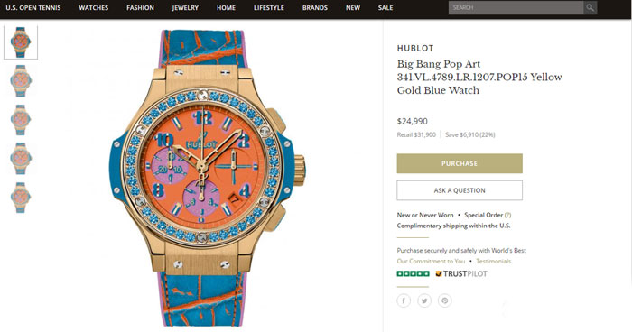Open the Watches menu
This screenshot has height=332, width=632.
(x=94, y=7)
